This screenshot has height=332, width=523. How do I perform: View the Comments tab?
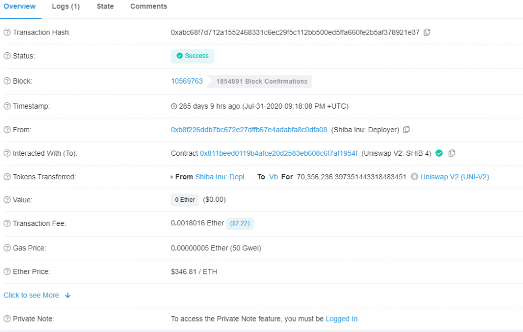[x=149, y=6]
